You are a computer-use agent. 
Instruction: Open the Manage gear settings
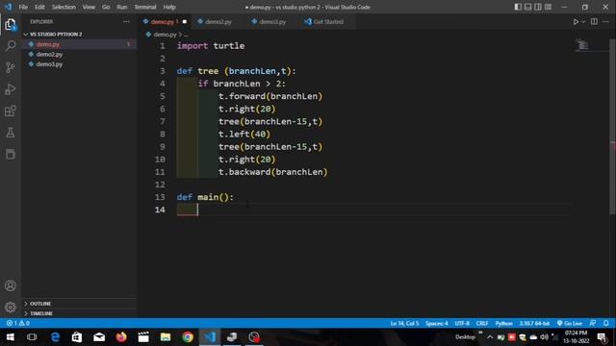point(11,307)
